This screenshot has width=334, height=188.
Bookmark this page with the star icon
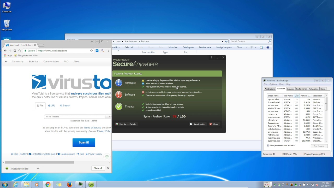tap(91, 51)
